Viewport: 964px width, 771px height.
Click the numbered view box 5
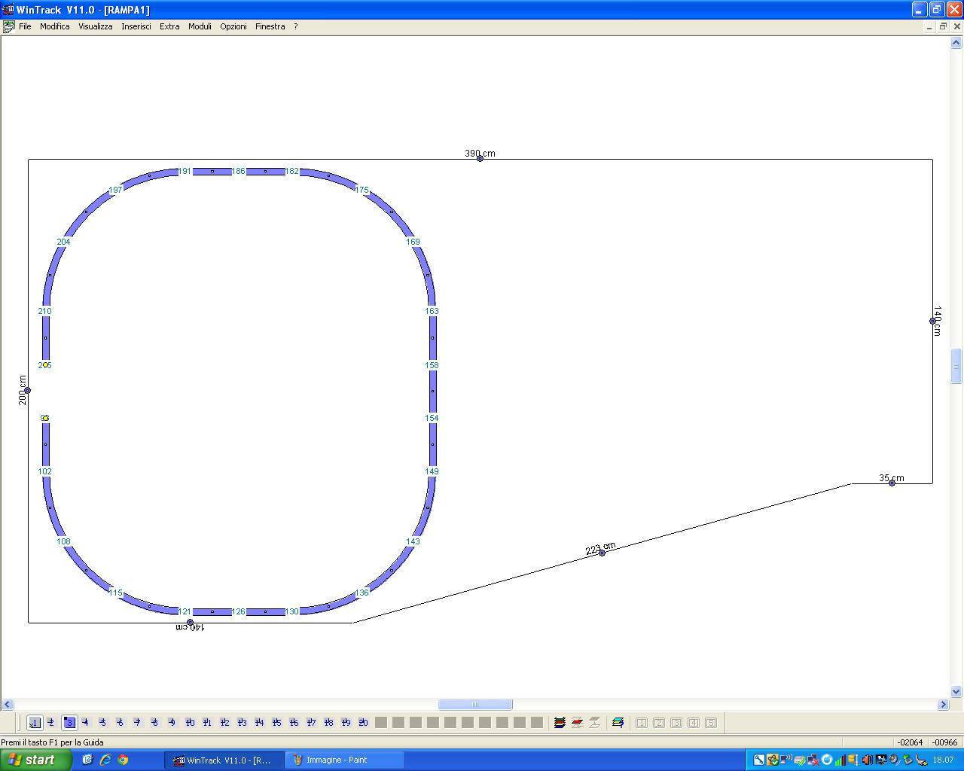pyautogui.click(x=711, y=723)
